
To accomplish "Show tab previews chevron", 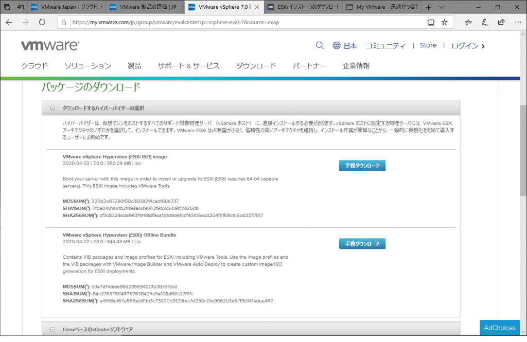I will click(442, 7).
